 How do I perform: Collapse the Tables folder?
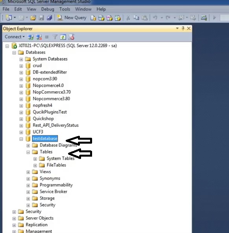coord(28,152)
